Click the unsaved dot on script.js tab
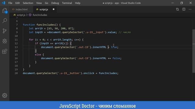 click(x=54, y=9)
